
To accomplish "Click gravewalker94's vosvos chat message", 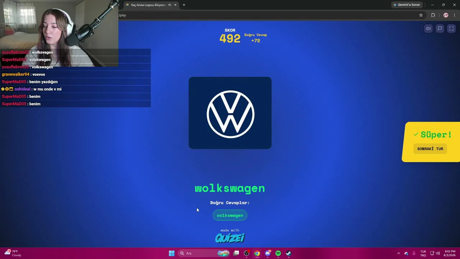I will point(75,74).
